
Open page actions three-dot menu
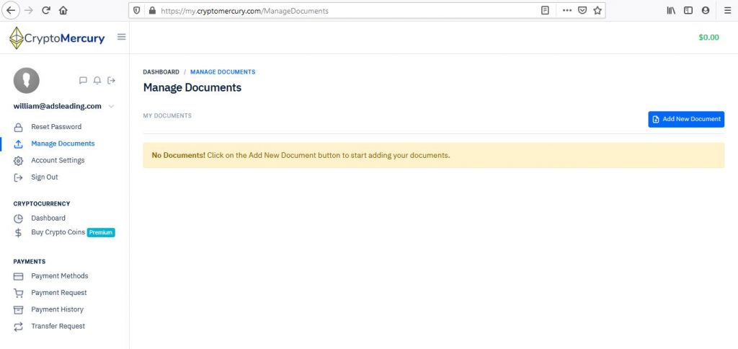click(x=567, y=10)
